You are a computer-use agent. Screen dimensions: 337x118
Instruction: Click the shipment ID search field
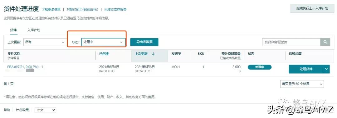tap(291, 42)
